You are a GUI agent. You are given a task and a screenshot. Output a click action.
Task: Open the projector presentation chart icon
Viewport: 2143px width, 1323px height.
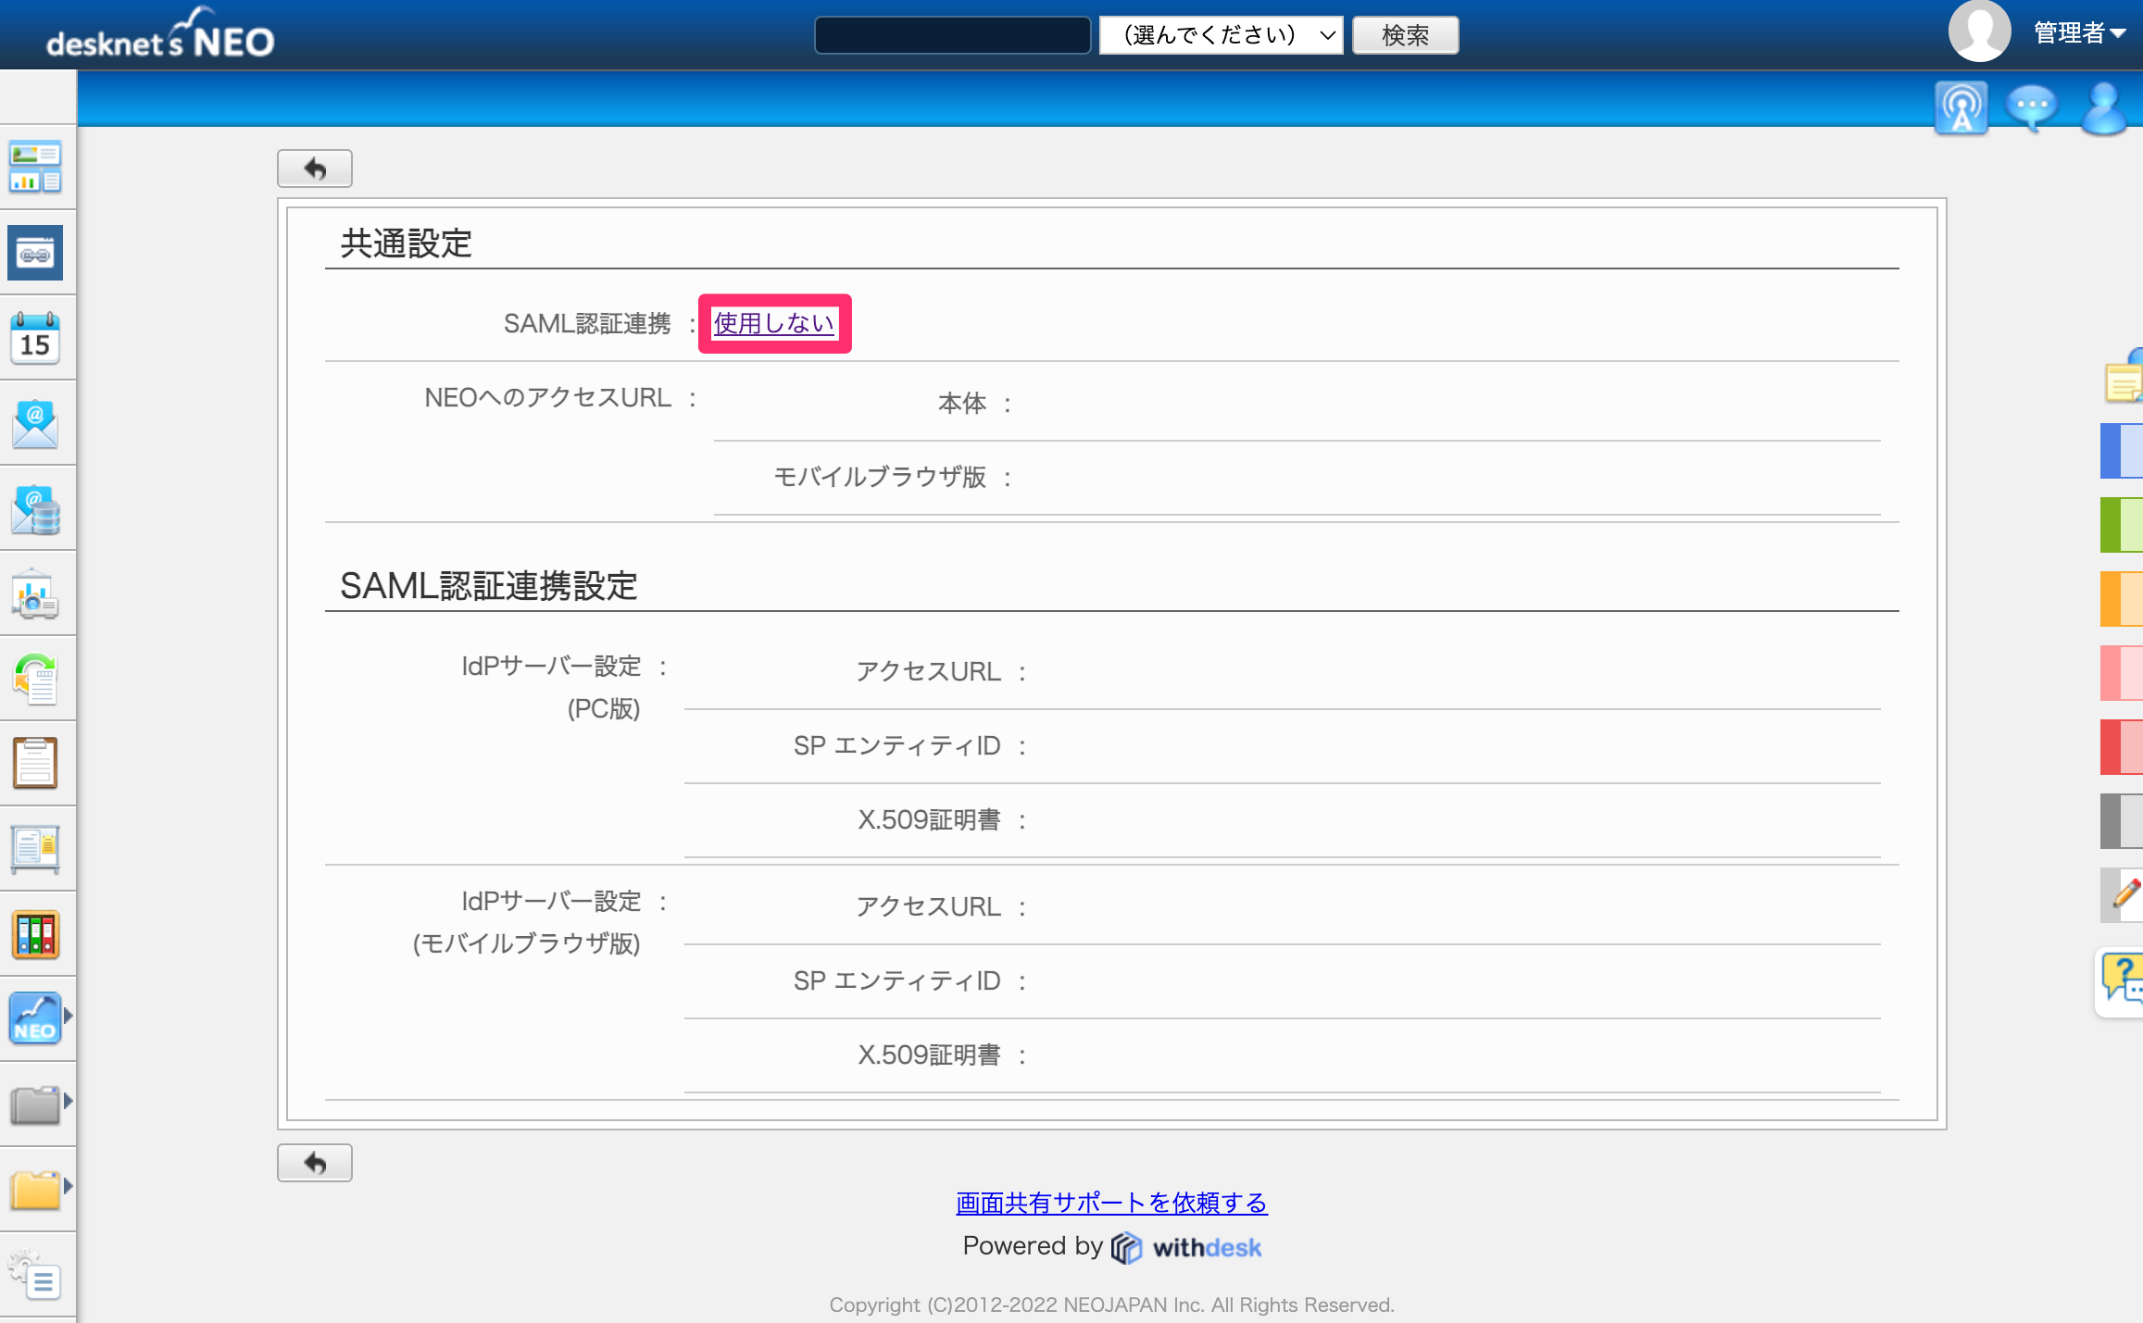35,594
